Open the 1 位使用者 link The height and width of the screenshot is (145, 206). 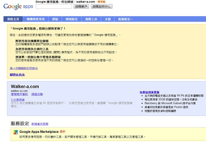(x=18, y=100)
